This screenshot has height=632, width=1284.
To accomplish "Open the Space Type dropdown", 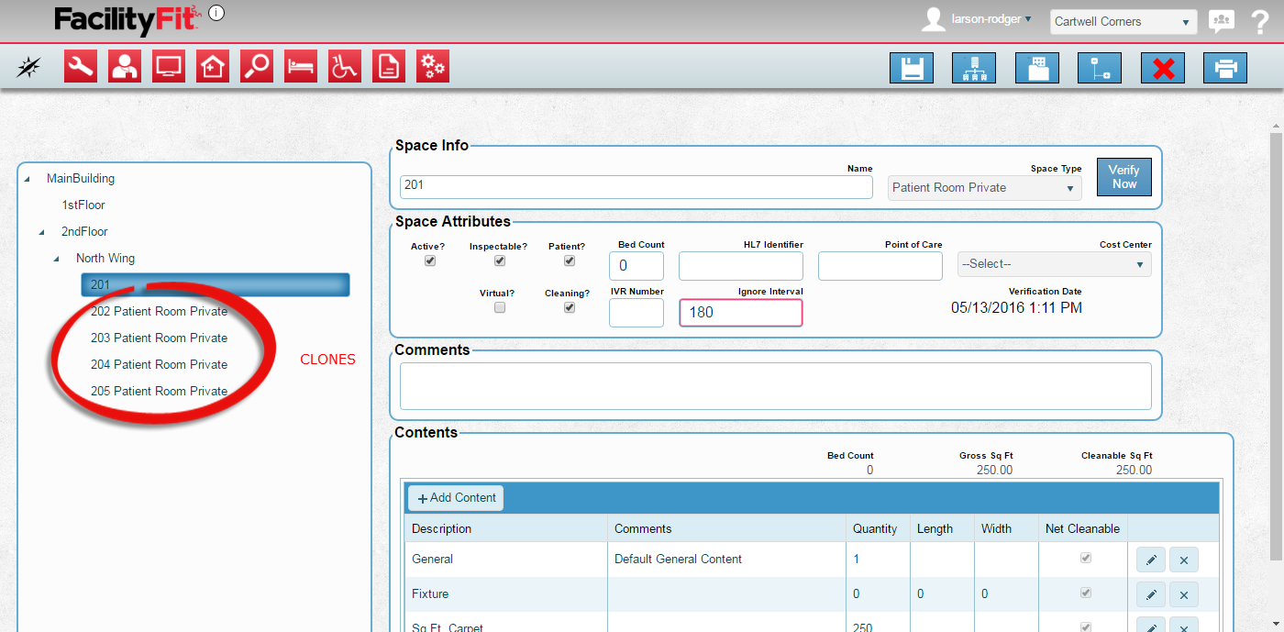I will (984, 188).
